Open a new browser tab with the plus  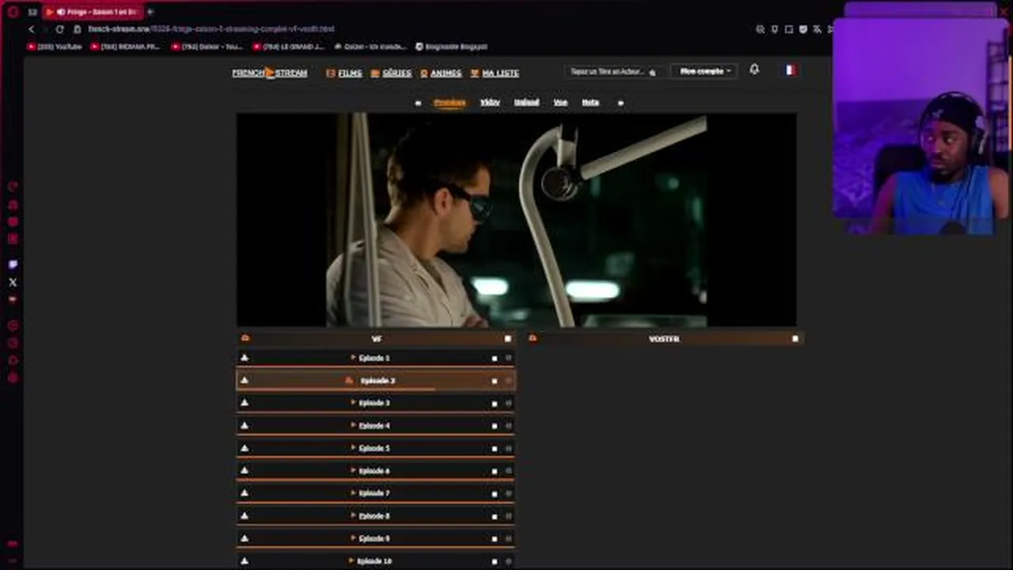(150, 12)
